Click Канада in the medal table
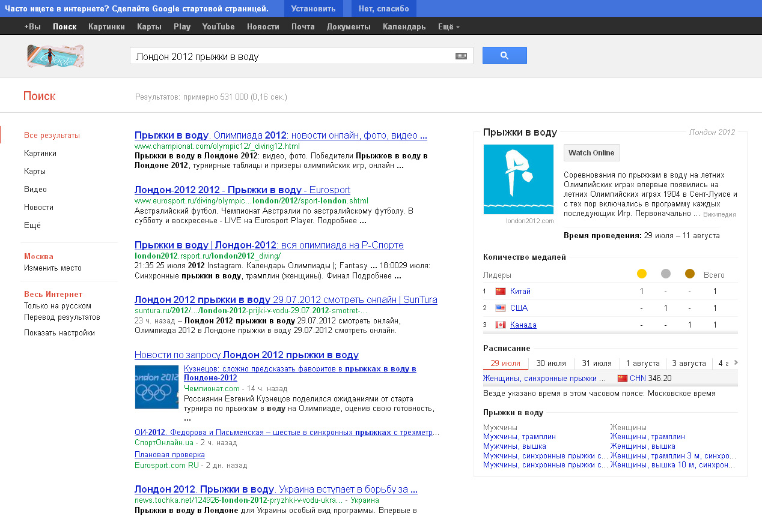The height and width of the screenshot is (516, 762). click(x=523, y=325)
